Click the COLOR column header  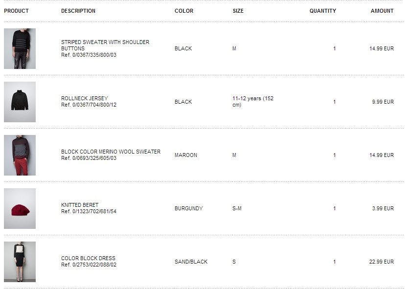tap(184, 11)
